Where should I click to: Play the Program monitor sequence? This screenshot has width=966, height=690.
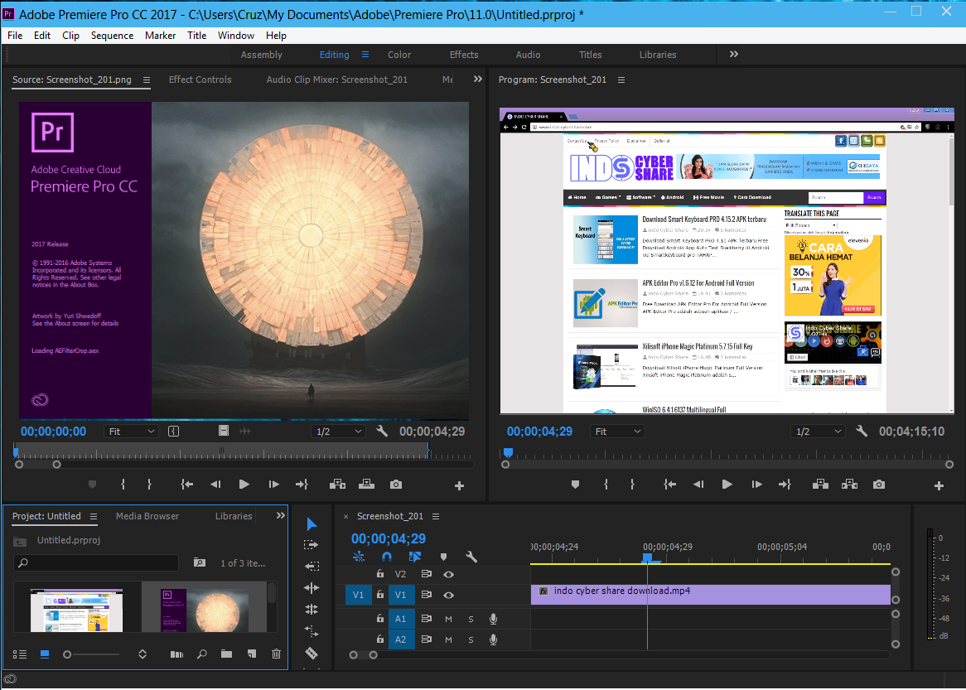727,485
